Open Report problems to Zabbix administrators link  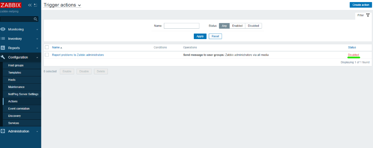coord(78,55)
